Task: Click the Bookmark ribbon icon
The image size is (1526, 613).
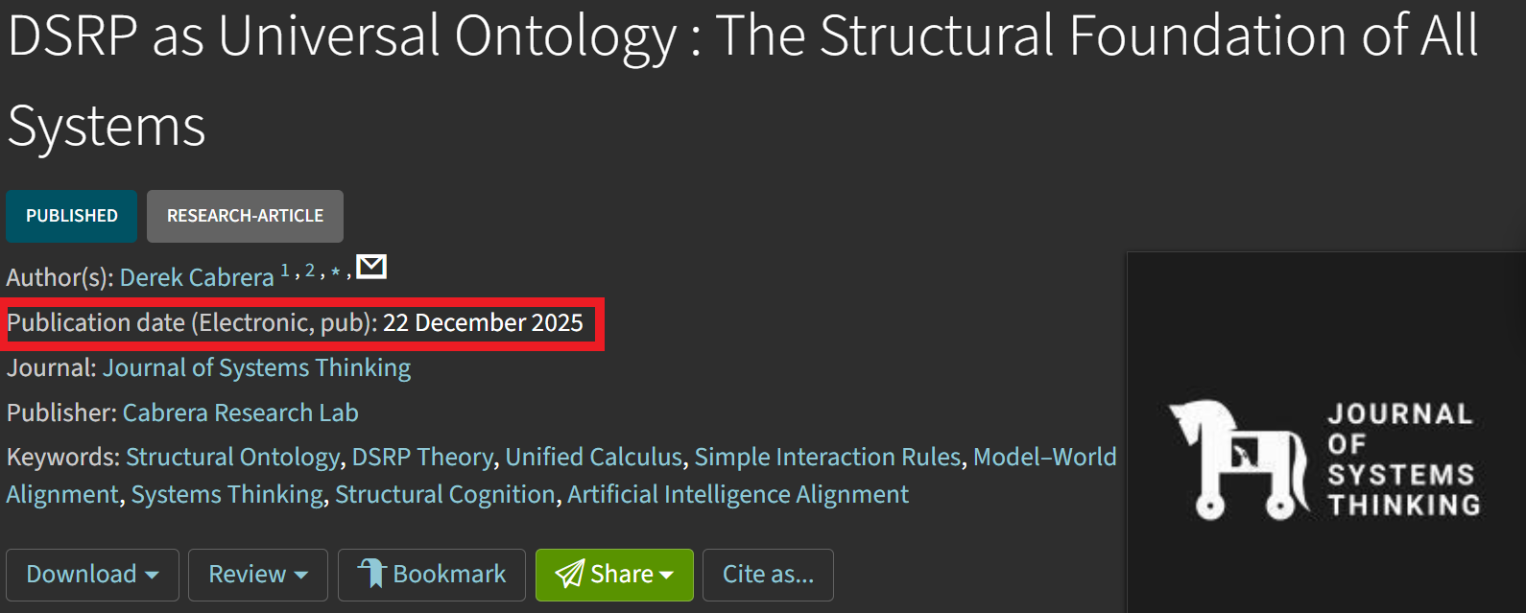Action: (371, 574)
